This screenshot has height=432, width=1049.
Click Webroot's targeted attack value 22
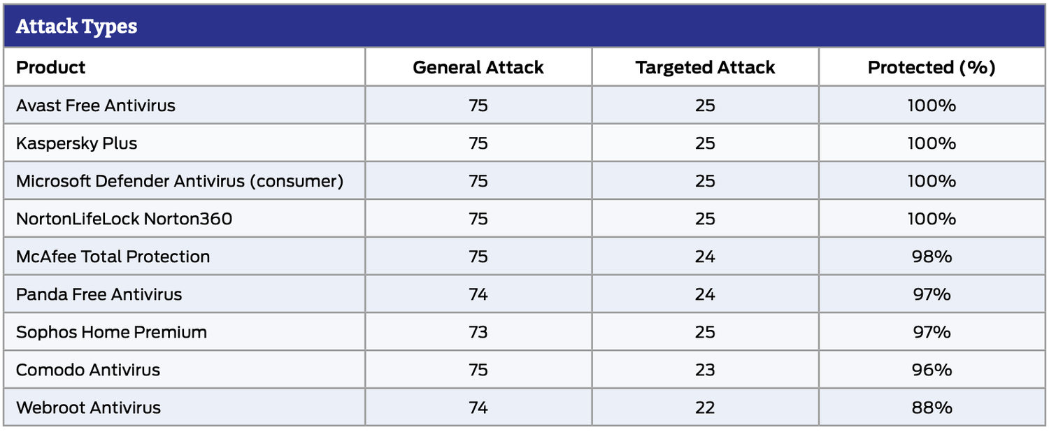705,408
